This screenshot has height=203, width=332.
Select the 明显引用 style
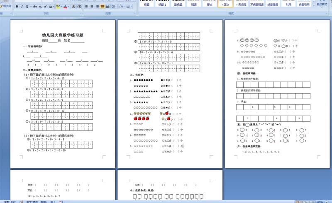[x=304, y=3]
